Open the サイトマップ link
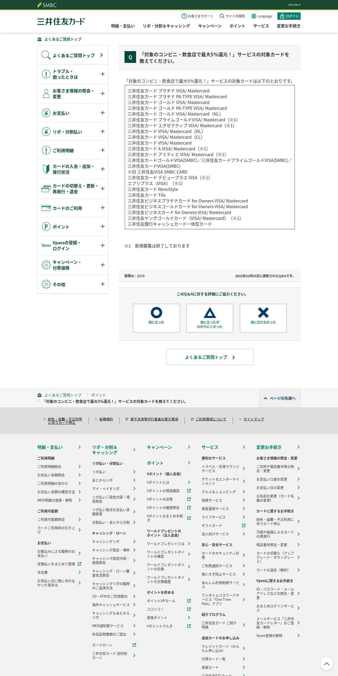Image resolution: width=338 pixels, height=676 pixels. 254,419
